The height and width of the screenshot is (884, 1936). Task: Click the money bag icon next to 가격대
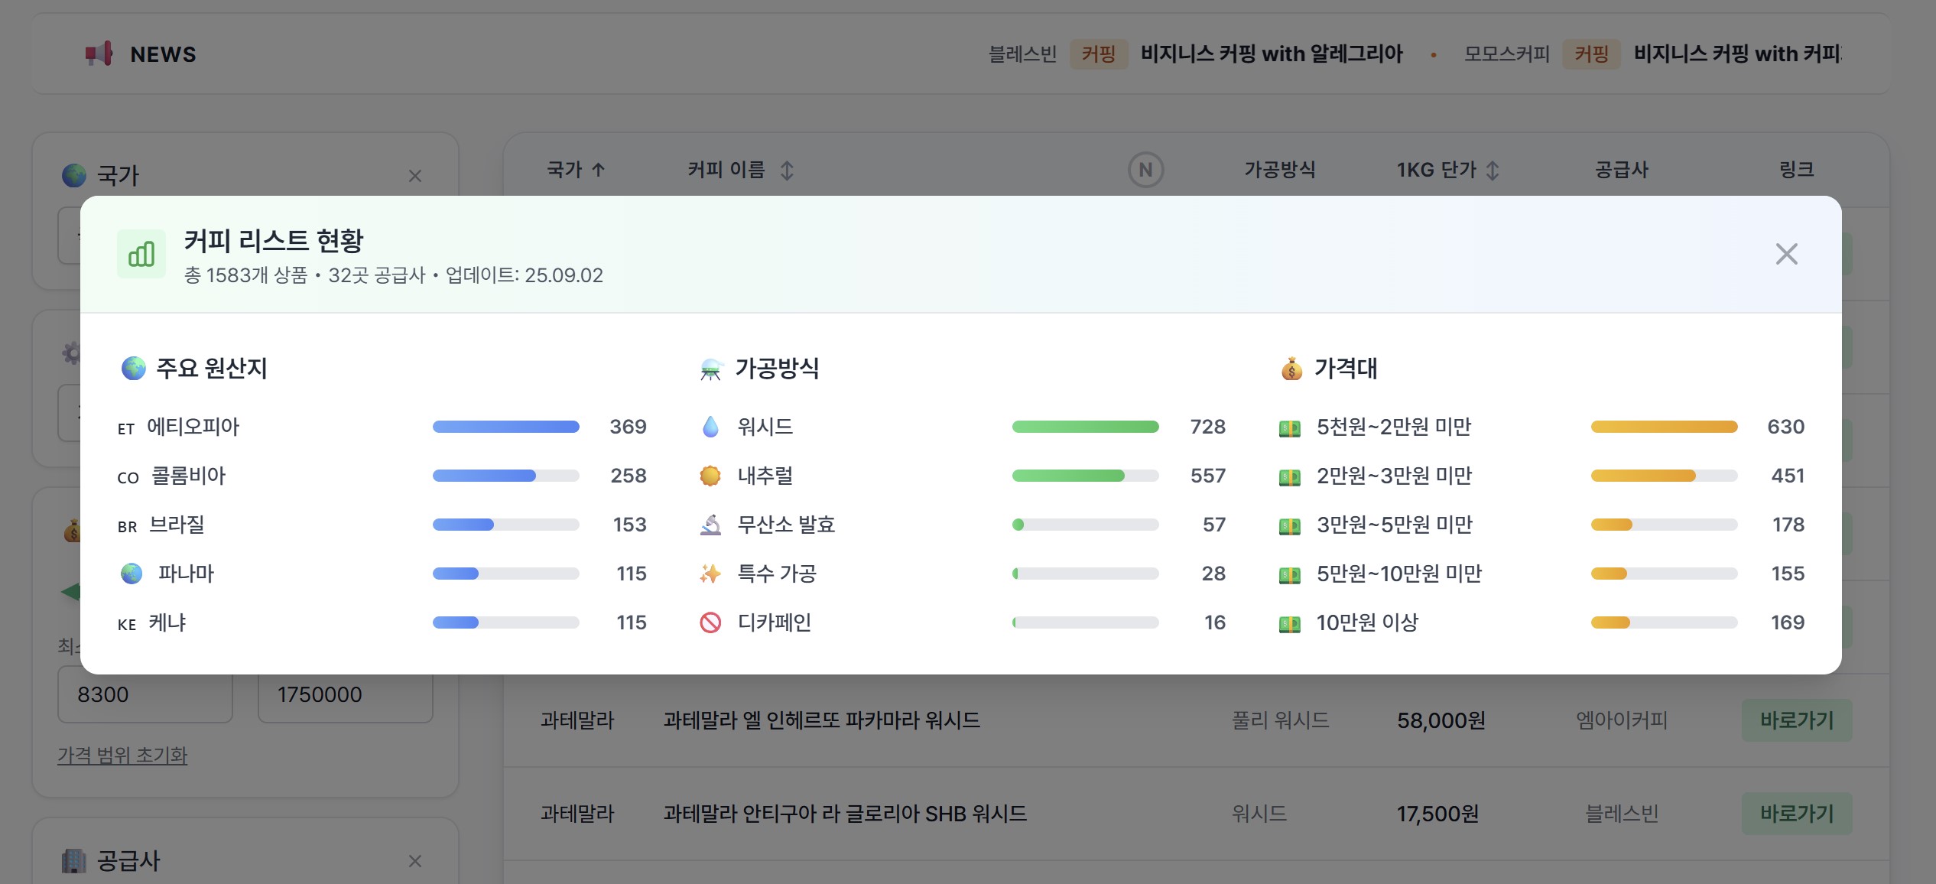1291,368
